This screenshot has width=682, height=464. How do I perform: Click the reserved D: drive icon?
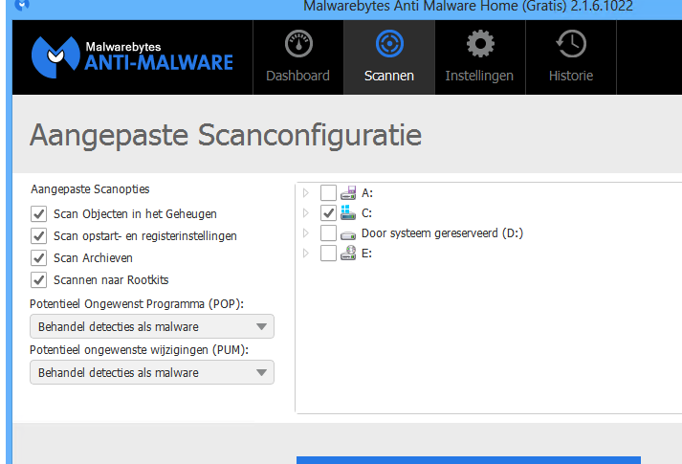(349, 233)
